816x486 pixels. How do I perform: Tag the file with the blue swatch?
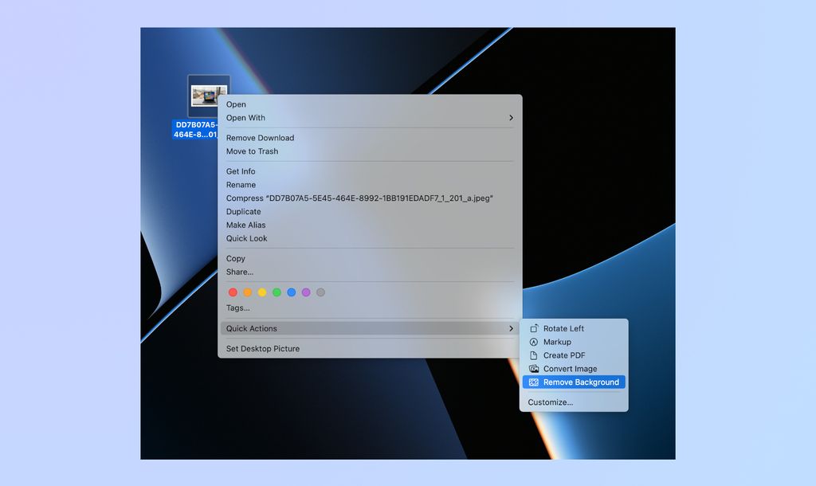click(291, 292)
